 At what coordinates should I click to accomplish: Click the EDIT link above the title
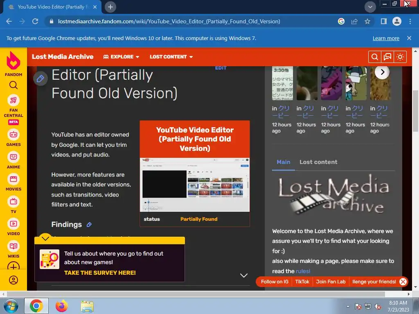point(221,68)
